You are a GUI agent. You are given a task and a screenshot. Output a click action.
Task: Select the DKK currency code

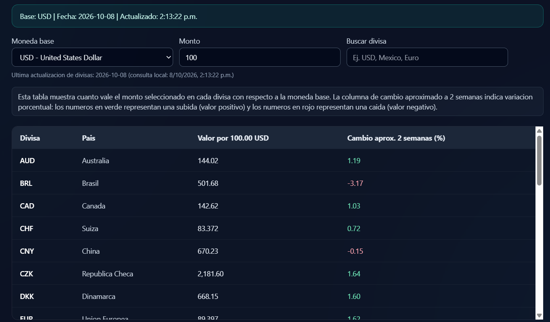pos(27,297)
